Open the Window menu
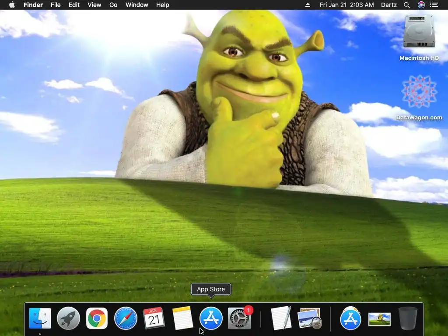Viewport: 448px width, 336px height. (137, 5)
